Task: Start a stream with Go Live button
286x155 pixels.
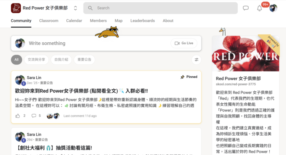Action: [x=184, y=43]
